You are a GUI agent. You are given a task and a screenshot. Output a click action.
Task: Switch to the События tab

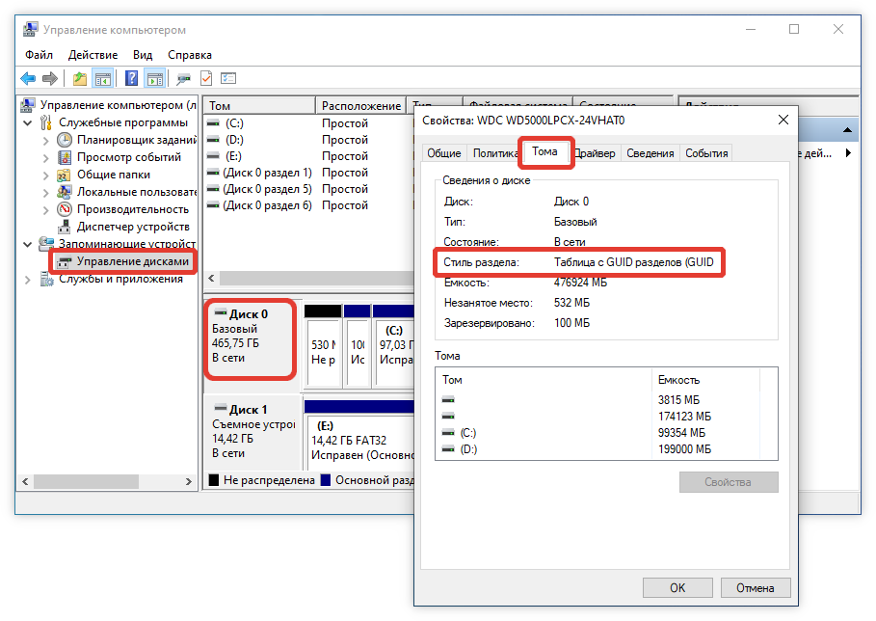pos(706,153)
